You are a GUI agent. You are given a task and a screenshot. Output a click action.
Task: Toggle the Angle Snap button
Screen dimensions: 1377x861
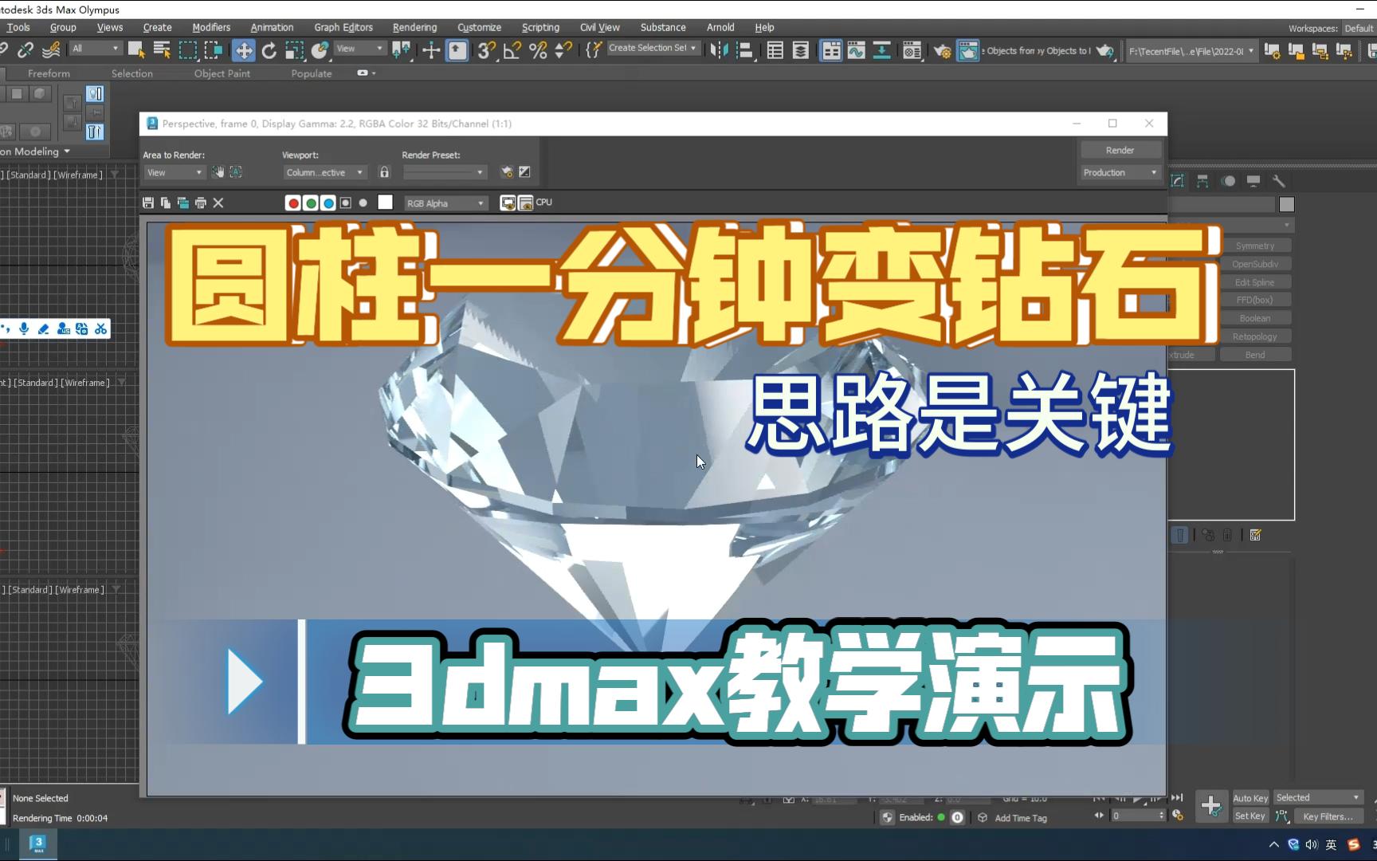click(512, 51)
